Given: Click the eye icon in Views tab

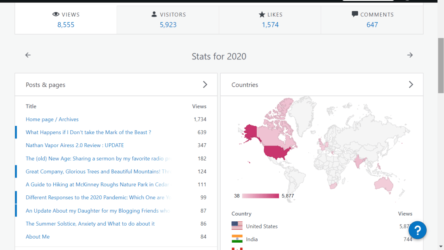Looking at the screenshot, I should [x=55, y=14].
